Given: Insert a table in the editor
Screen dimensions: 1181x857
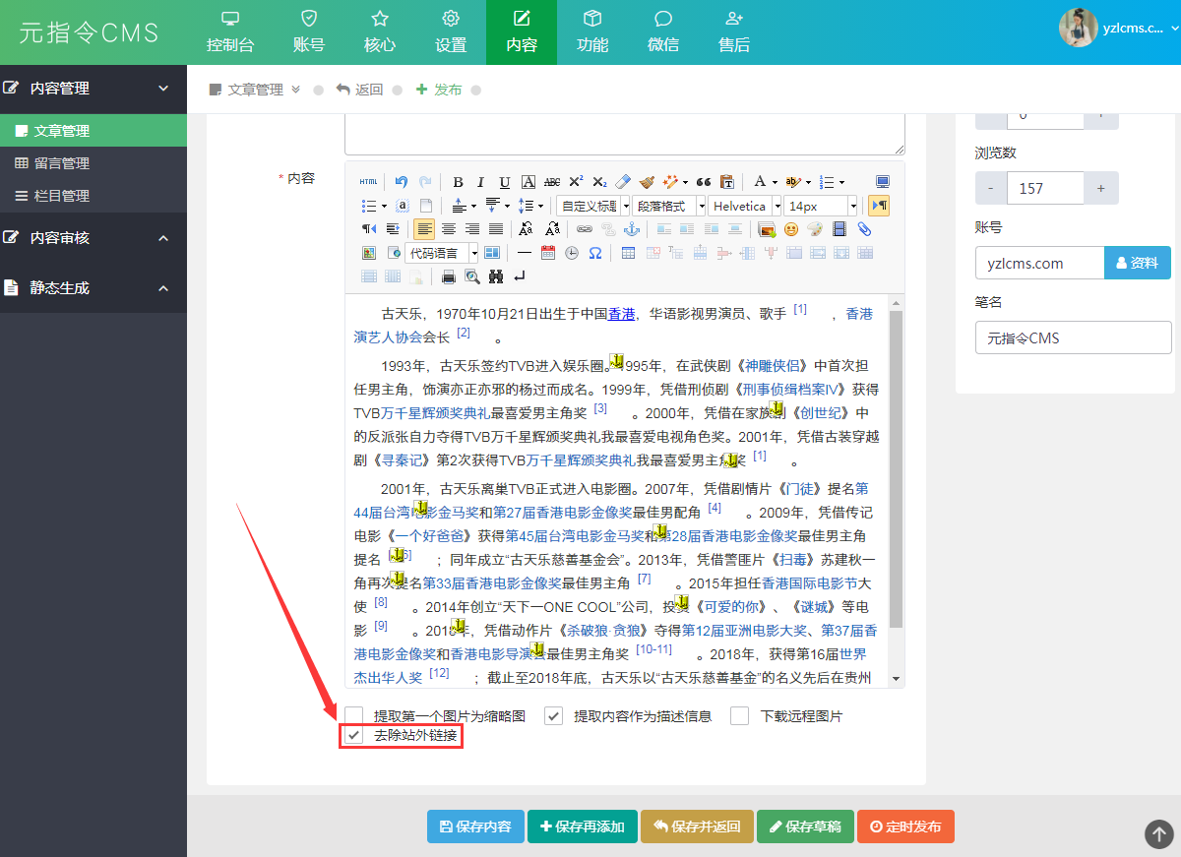Looking at the screenshot, I should pyautogui.click(x=628, y=253).
